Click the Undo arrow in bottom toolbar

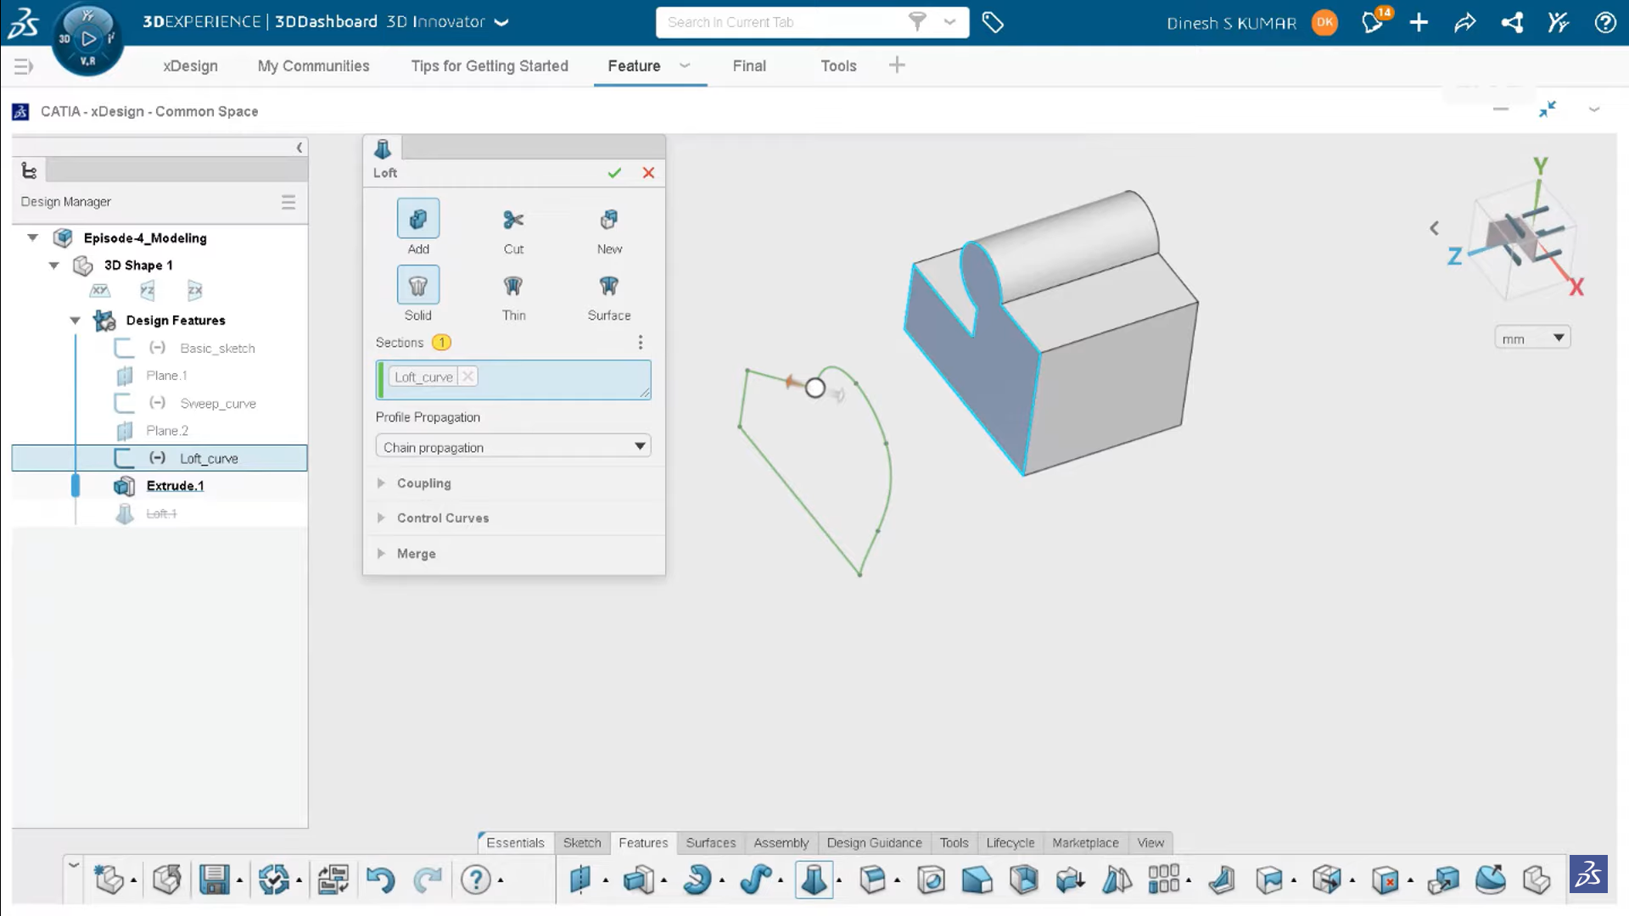[381, 880]
